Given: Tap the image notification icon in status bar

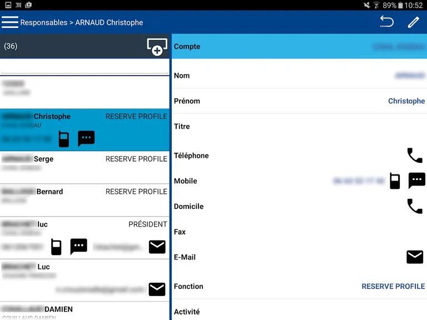Looking at the screenshot, I should 8,5.
